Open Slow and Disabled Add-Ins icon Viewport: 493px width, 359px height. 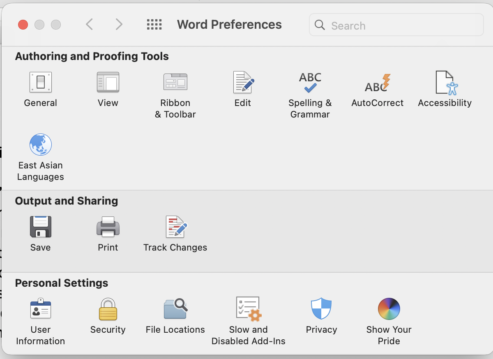point(249,309)
